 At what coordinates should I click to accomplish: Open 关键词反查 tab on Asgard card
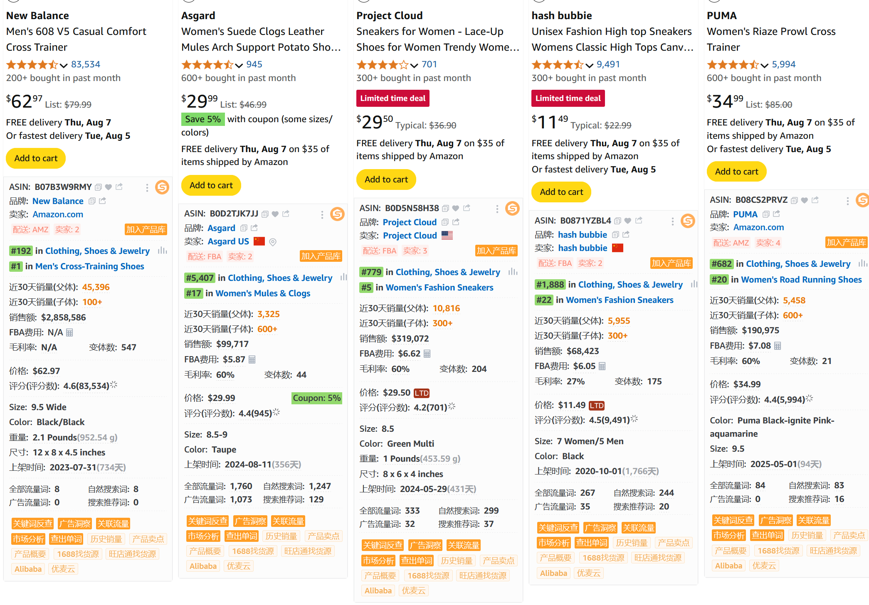tap(208, 521)
